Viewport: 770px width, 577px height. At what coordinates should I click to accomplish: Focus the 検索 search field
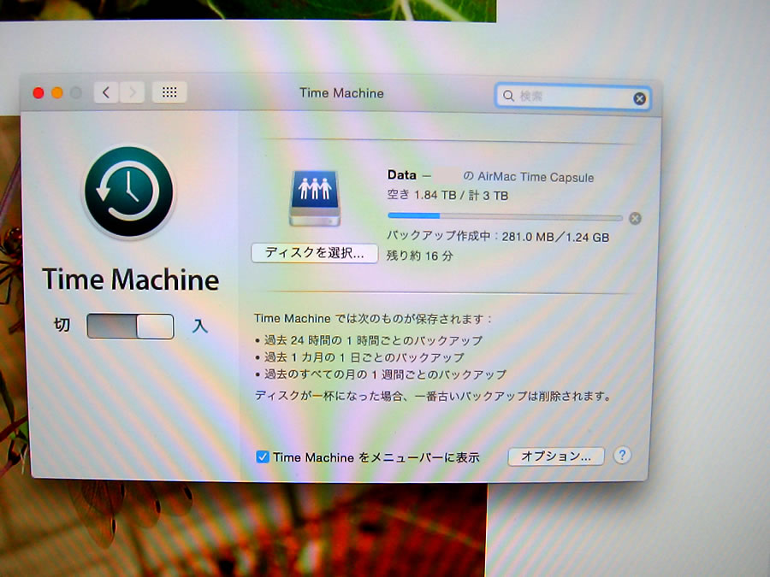[572, 96]
